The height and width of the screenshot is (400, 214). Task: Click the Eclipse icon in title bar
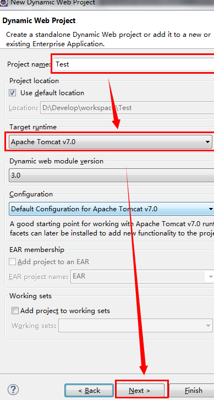point(3,3)
